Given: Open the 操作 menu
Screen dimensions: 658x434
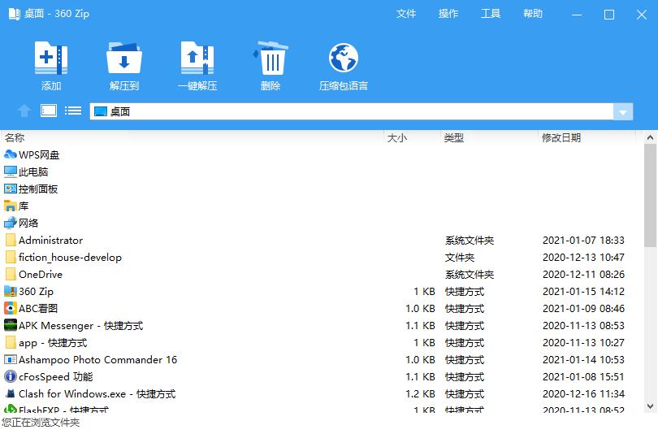Looking at the screenshot, I should pyautogui.click(x=448, y=14).
